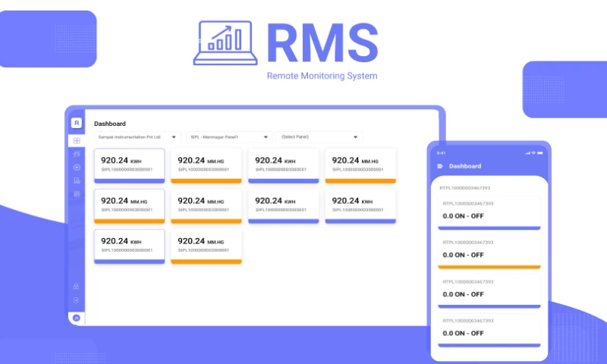This screenshot has height=364, width=607.
Task: Expand the Samyak Instrumentation Pvt Ltd dropdown
Action: pos(137,137)
